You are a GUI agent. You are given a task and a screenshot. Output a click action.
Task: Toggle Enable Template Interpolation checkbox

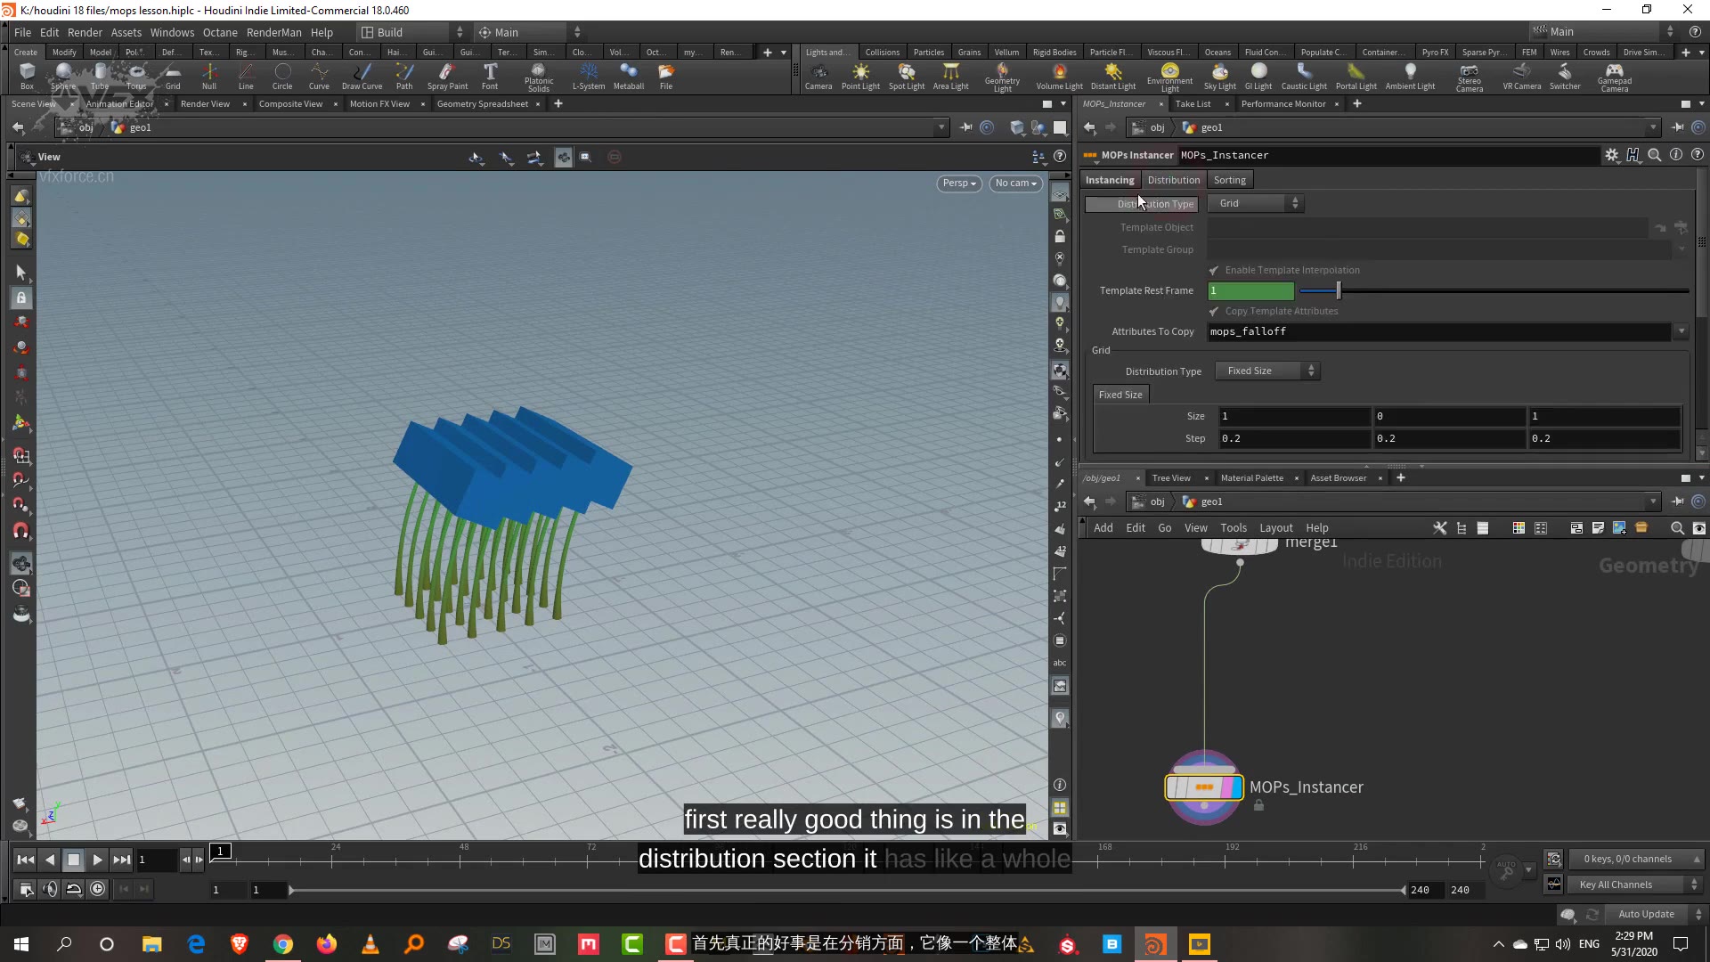pos(1213,270)
